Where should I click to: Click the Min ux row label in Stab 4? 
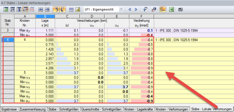tap(25, 82)
